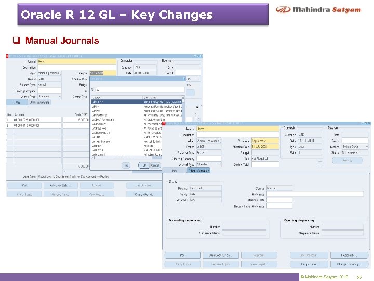Viewport: 374px width, 281px height.
Task: Click the category list vertical scrollbar up arrow
Action: click(x=183, y=97)
